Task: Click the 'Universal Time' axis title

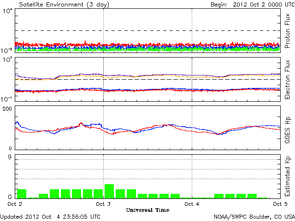Action: (147, 210)
